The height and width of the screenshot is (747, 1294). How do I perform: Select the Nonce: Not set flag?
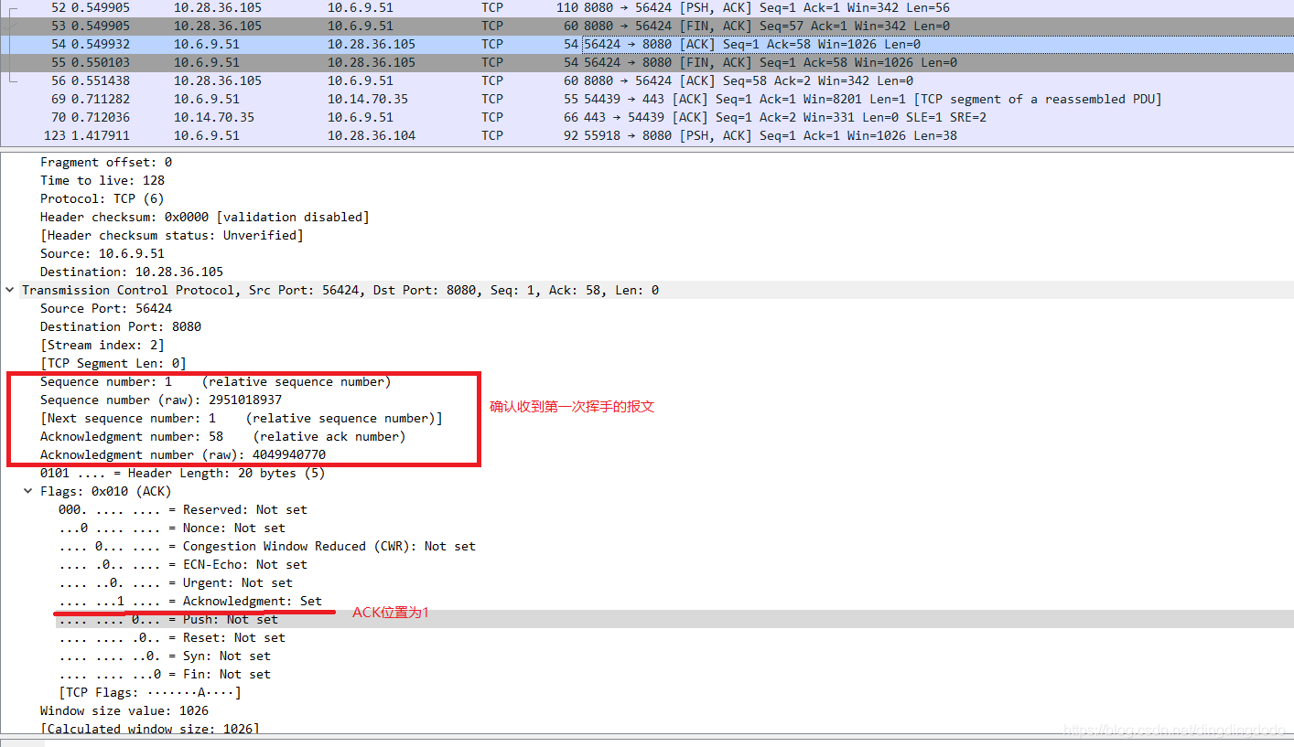pyautogui.click(x=172, y=528)
